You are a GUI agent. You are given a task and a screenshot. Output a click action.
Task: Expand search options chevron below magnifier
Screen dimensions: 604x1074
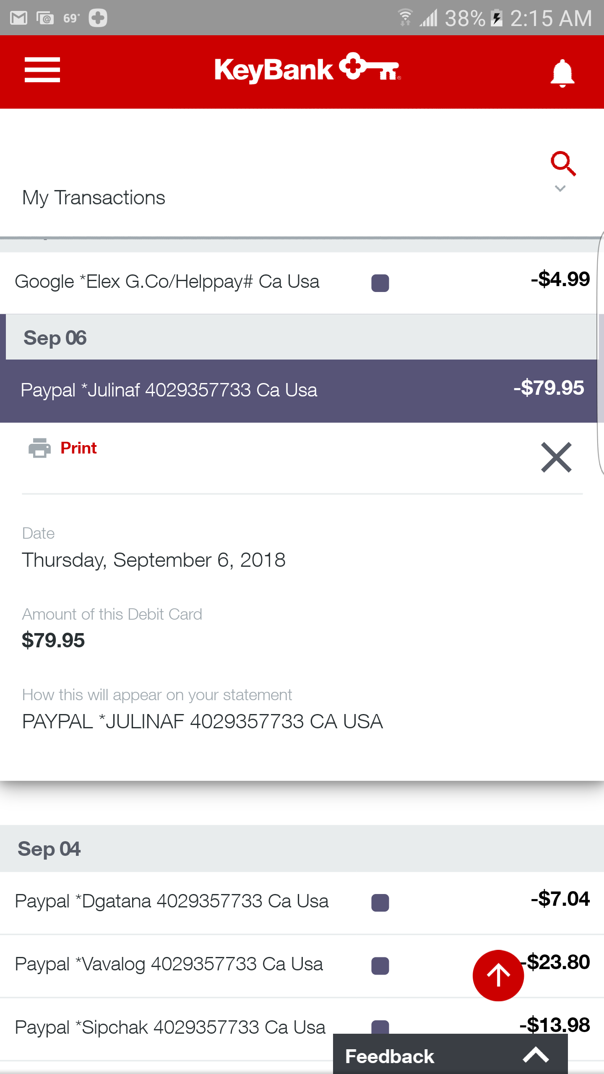point(560,189)
